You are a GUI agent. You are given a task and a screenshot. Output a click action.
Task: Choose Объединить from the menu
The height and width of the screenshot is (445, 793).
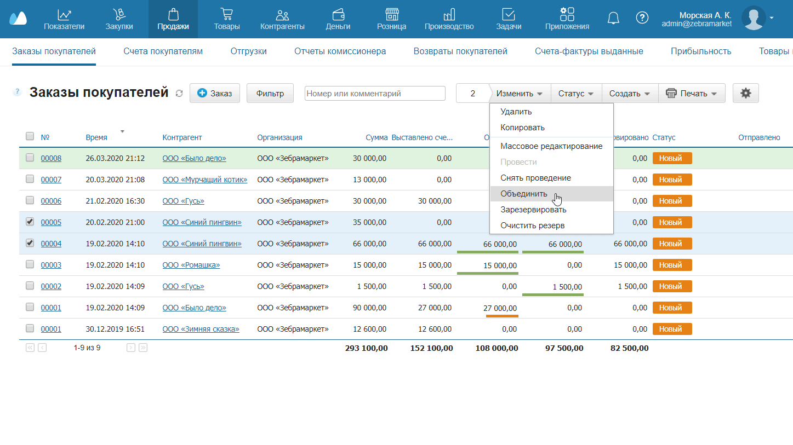[523, 194]
